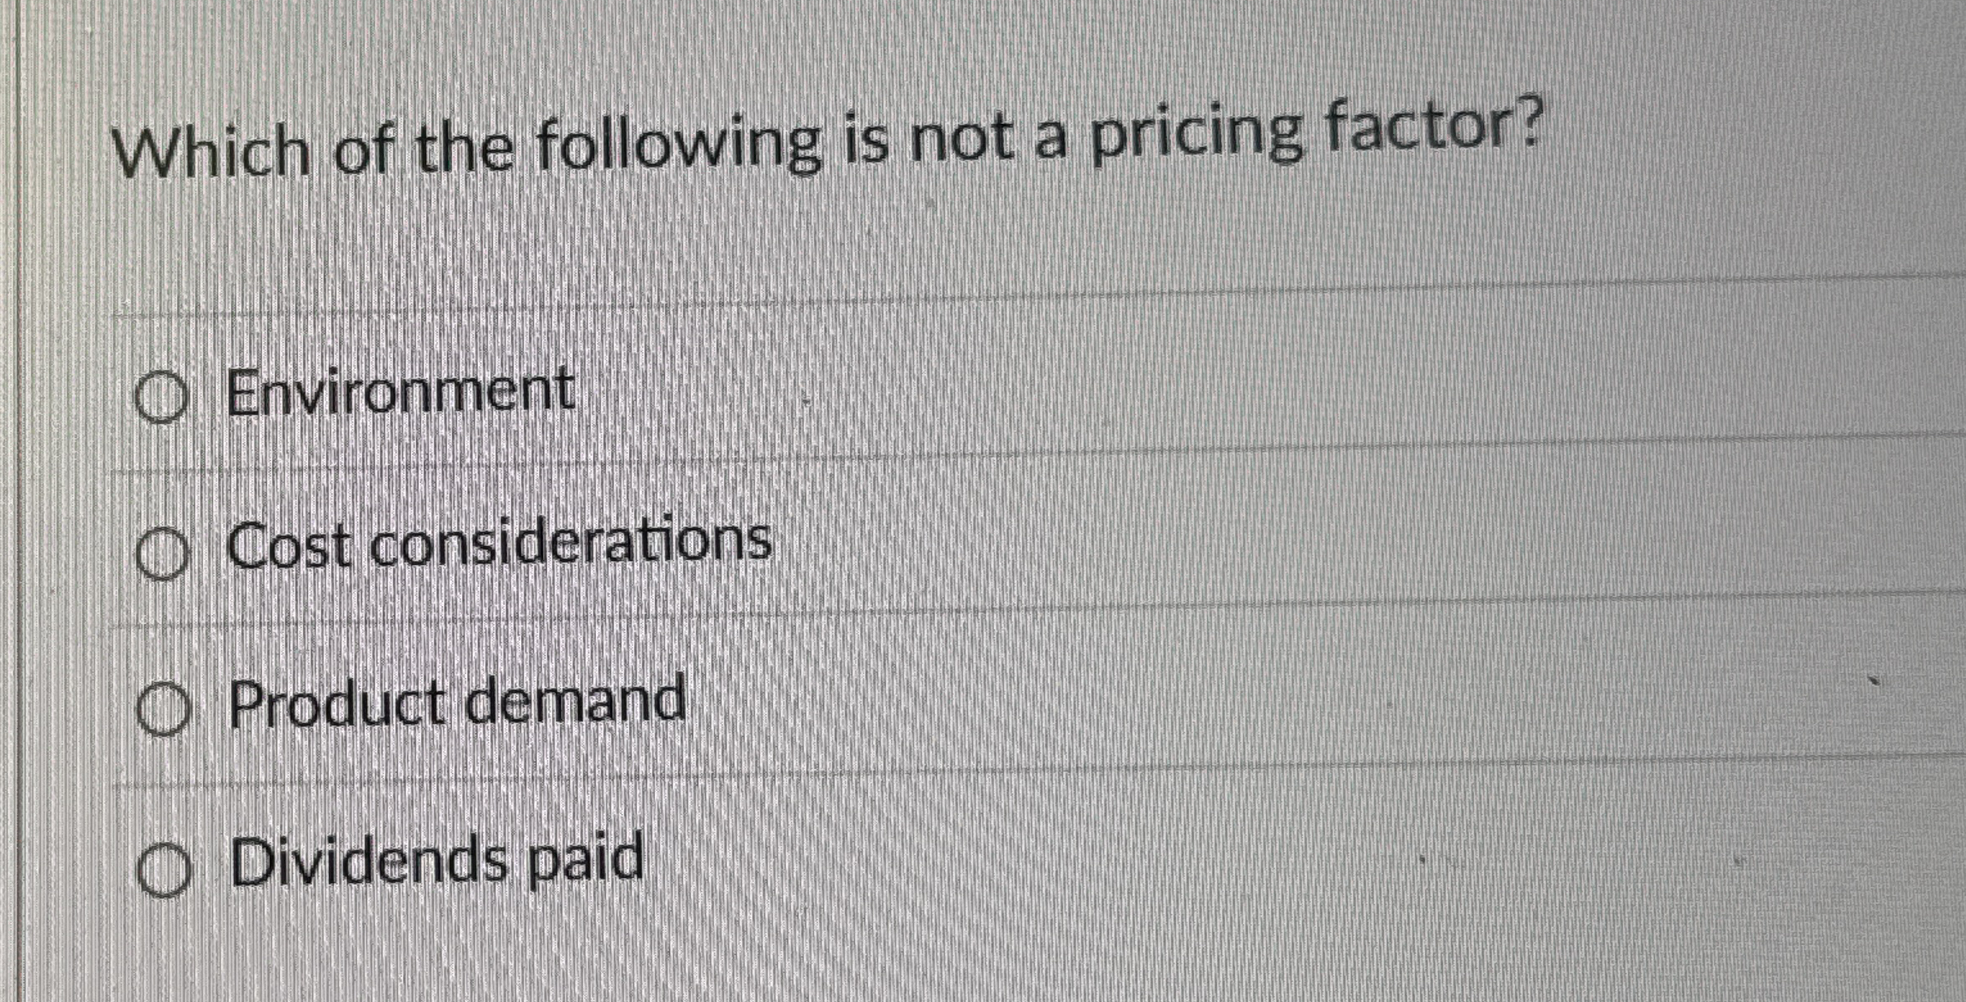Click empty space in the Dividends paid row
This screenshot has width=1966, height=1002.
tap(1249, 857)
